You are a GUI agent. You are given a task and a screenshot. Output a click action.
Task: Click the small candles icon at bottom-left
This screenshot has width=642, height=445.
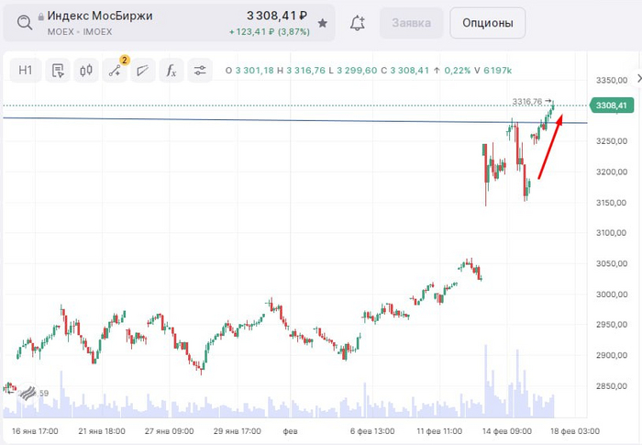point(8,387)
